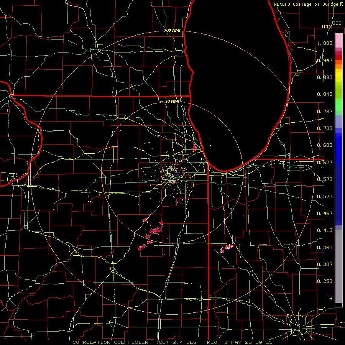Screen dimensions: 345x345
Task: Click the 1.000 value on the scale
Action: tap(325, 43)
